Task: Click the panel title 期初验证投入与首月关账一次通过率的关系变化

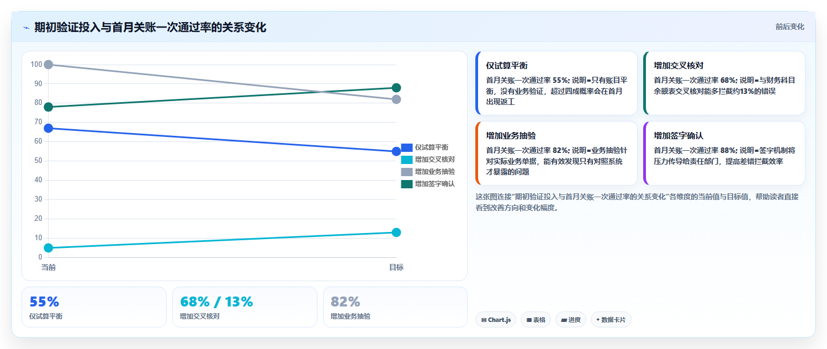Action: (150, 27)
